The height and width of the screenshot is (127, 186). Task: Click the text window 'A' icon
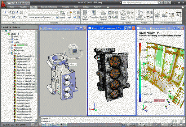[x=178, y=15]
